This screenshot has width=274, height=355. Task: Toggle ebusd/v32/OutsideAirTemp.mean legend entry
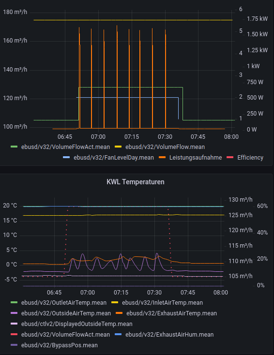(x=66, y=313)
